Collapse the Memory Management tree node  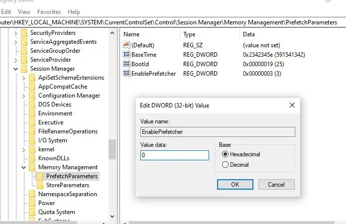click(24, 167)
